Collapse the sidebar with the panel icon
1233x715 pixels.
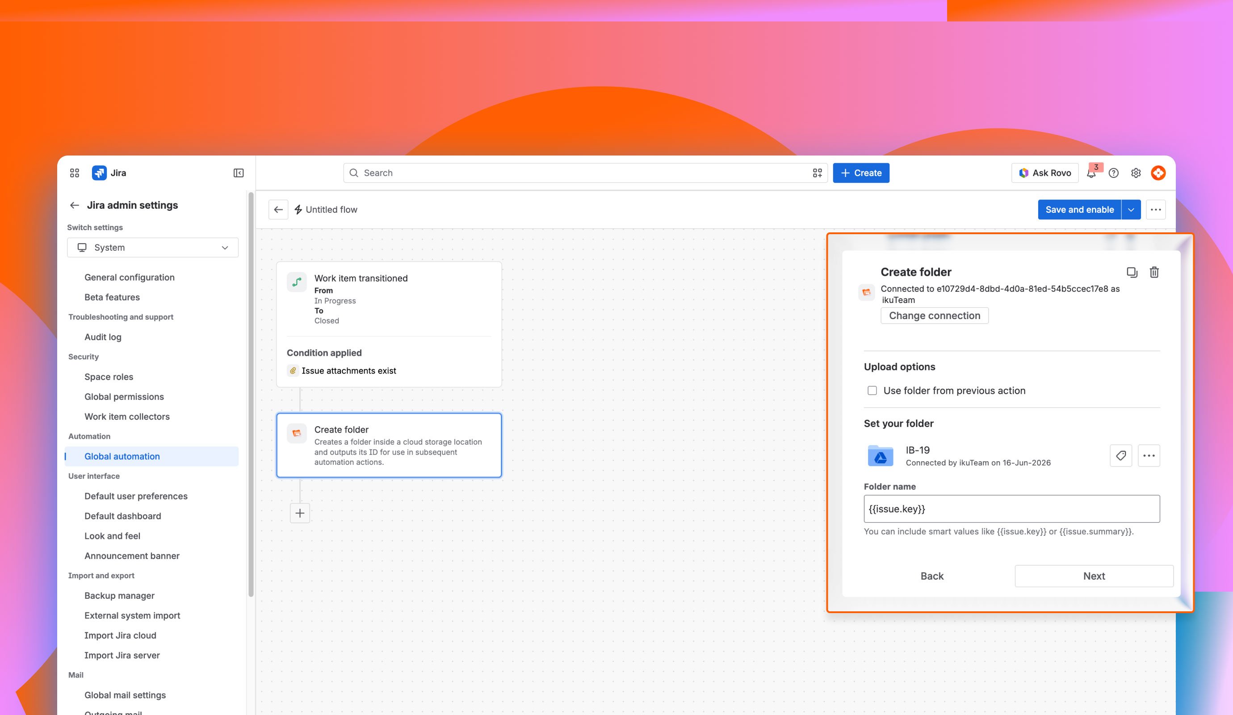(x=238, y=173)
